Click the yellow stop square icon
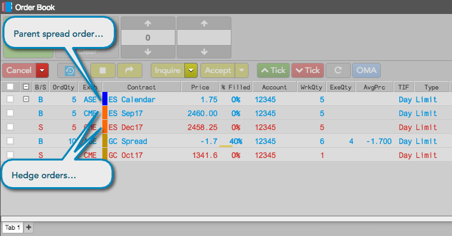The width and height of the screenshot is (452, 236). tap(103, 70)
